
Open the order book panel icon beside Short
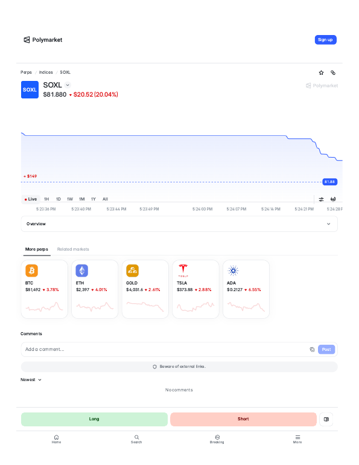326,419
